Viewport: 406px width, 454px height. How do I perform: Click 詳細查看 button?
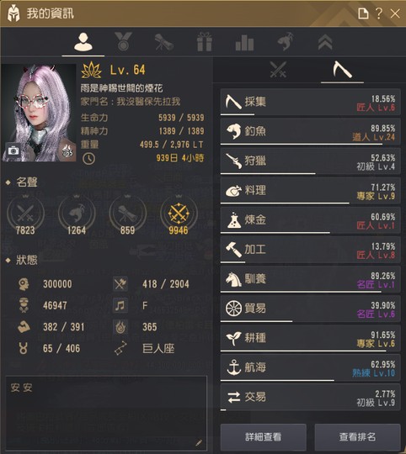[264, 436]
